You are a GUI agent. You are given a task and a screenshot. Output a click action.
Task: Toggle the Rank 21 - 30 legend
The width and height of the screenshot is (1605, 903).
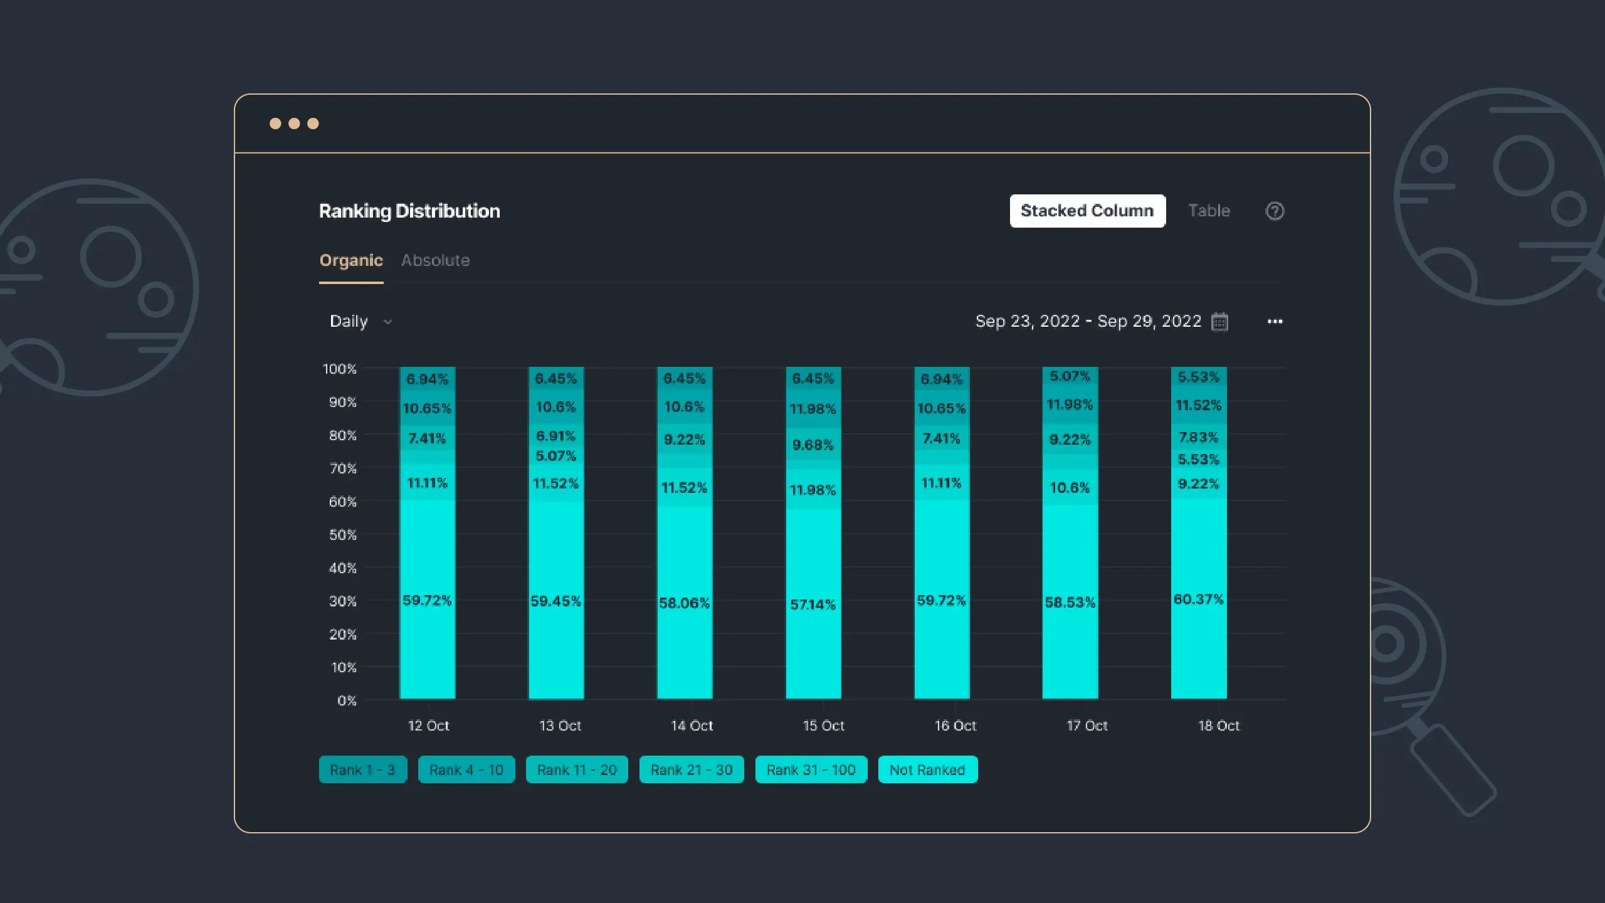click(x=692, y=770)
